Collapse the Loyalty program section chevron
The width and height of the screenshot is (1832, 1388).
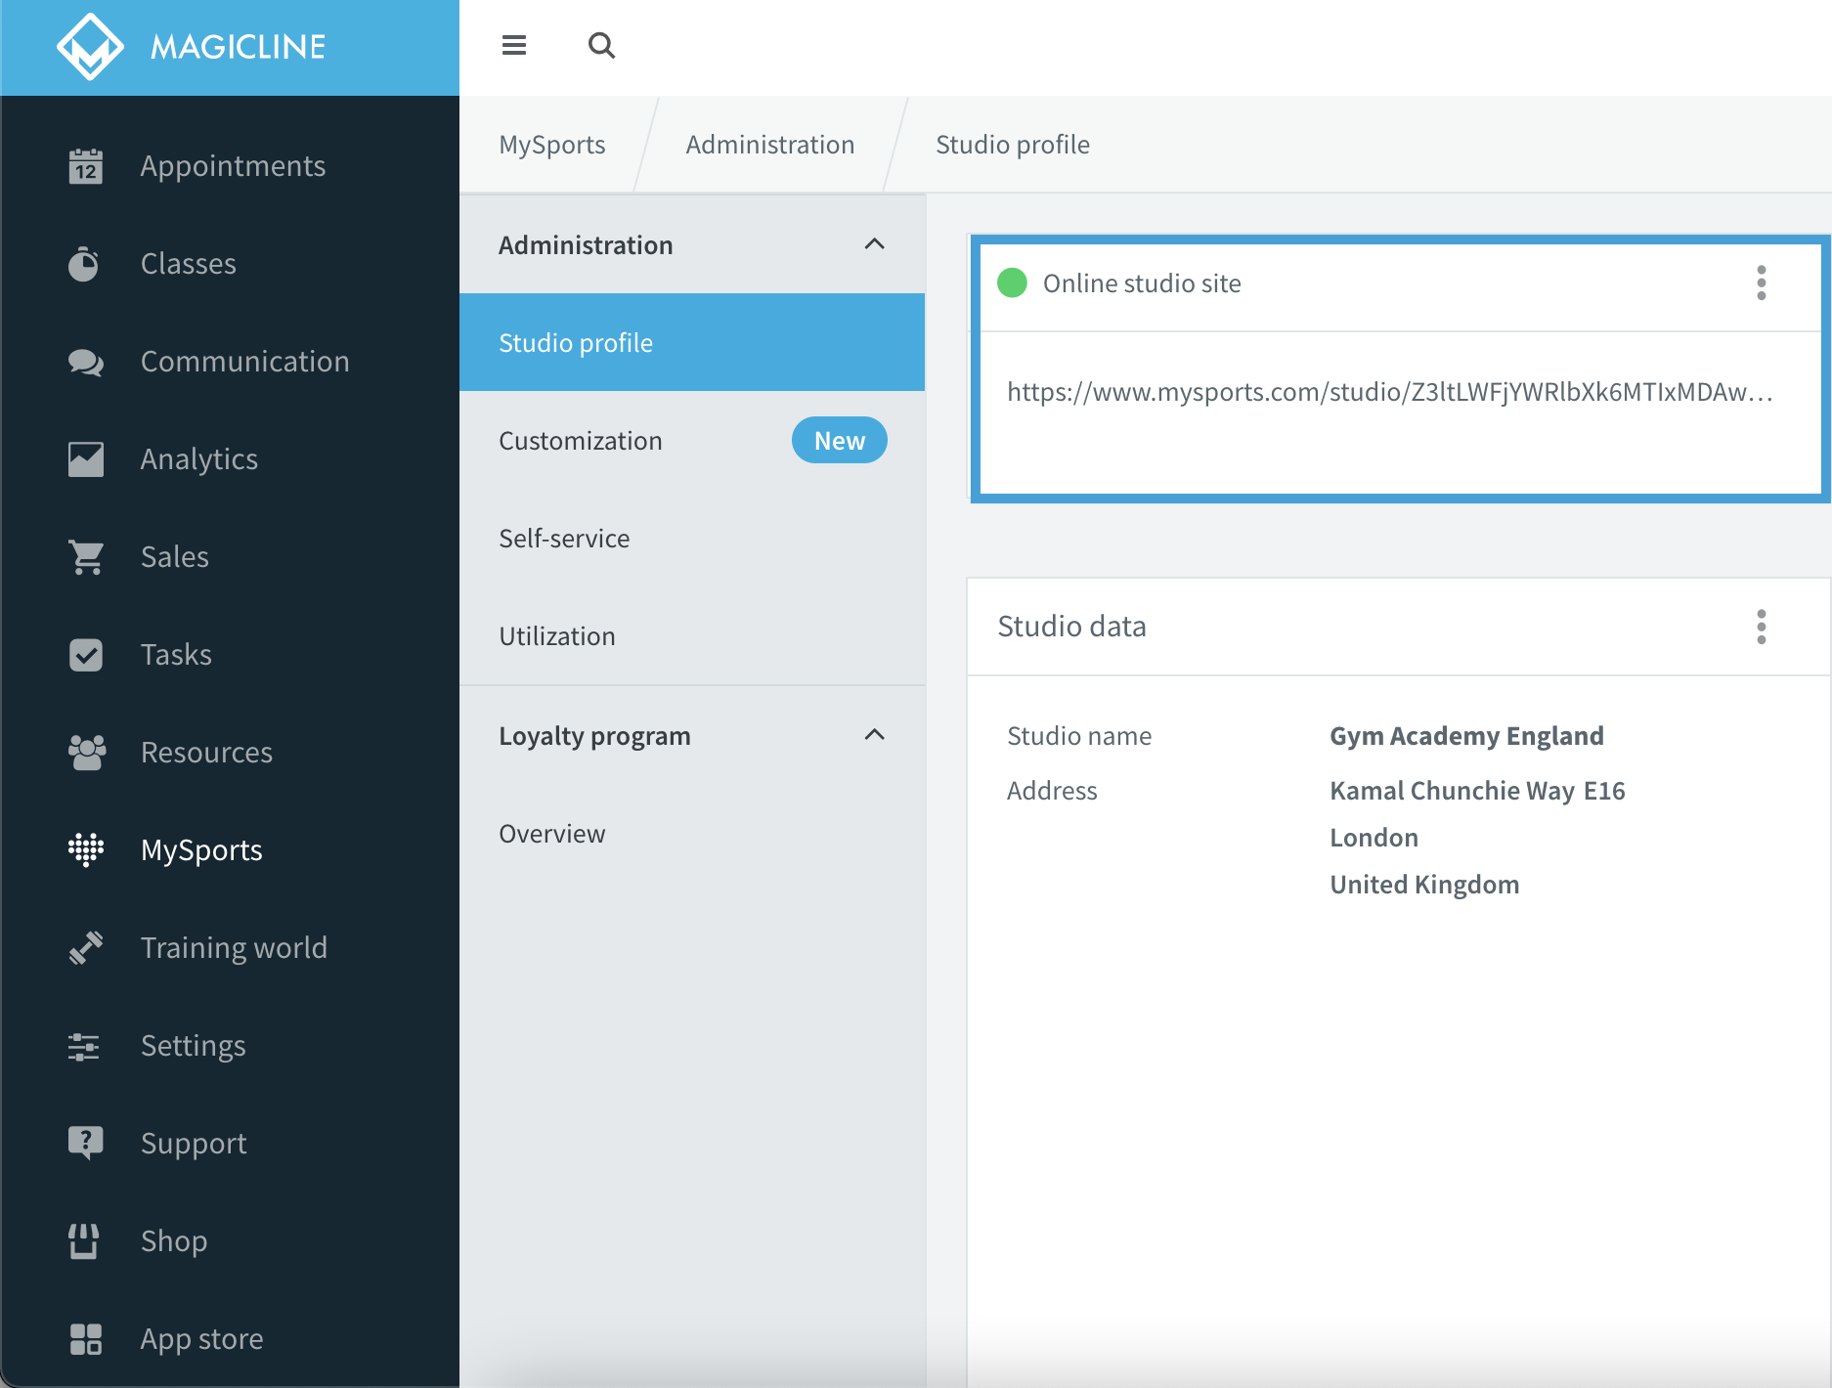tap(875, 735)
